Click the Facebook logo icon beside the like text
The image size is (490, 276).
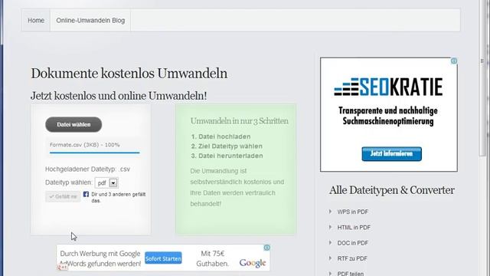(86, 194)
